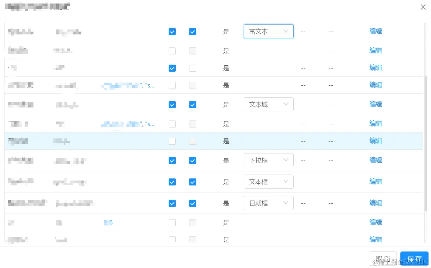The image size is (431, 268).
Task: Tick the left checkbox in the highlighted row
Action: (172, 141)
